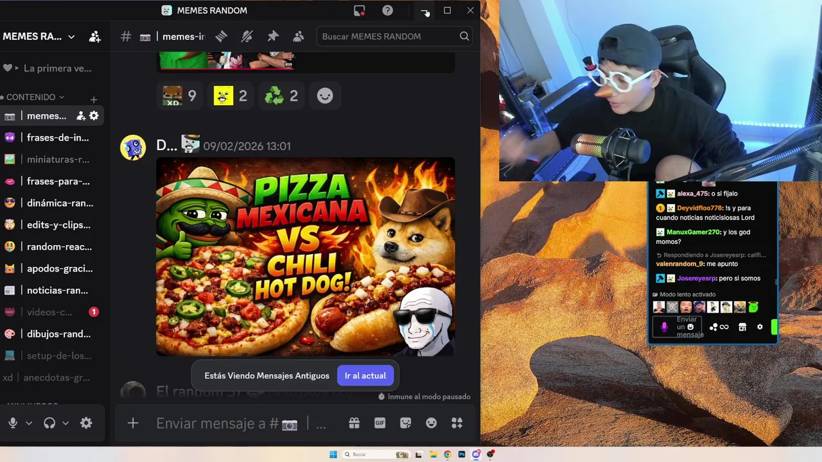
Task: Open the GIF picker
Action: click(x=380, y=423)
